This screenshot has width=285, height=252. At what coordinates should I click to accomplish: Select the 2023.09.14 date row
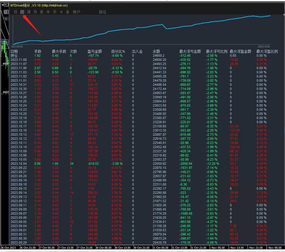coord(19,193)
